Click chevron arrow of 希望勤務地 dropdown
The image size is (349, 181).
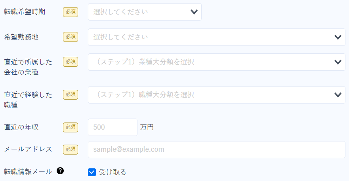(x=338, y=37)
